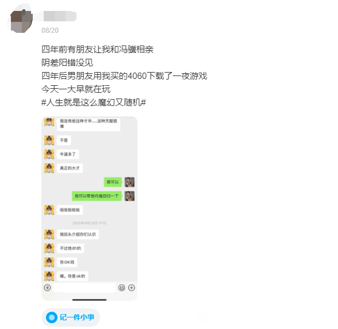Focus the chat message input field
338x329 pixels.
click(x=84, y=288)
